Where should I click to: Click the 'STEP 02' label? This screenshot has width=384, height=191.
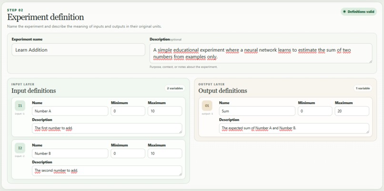pyautogui.click(x=15, y=10)
